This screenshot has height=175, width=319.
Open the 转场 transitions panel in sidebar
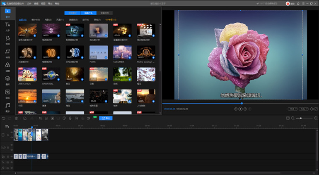pos(7,54)
